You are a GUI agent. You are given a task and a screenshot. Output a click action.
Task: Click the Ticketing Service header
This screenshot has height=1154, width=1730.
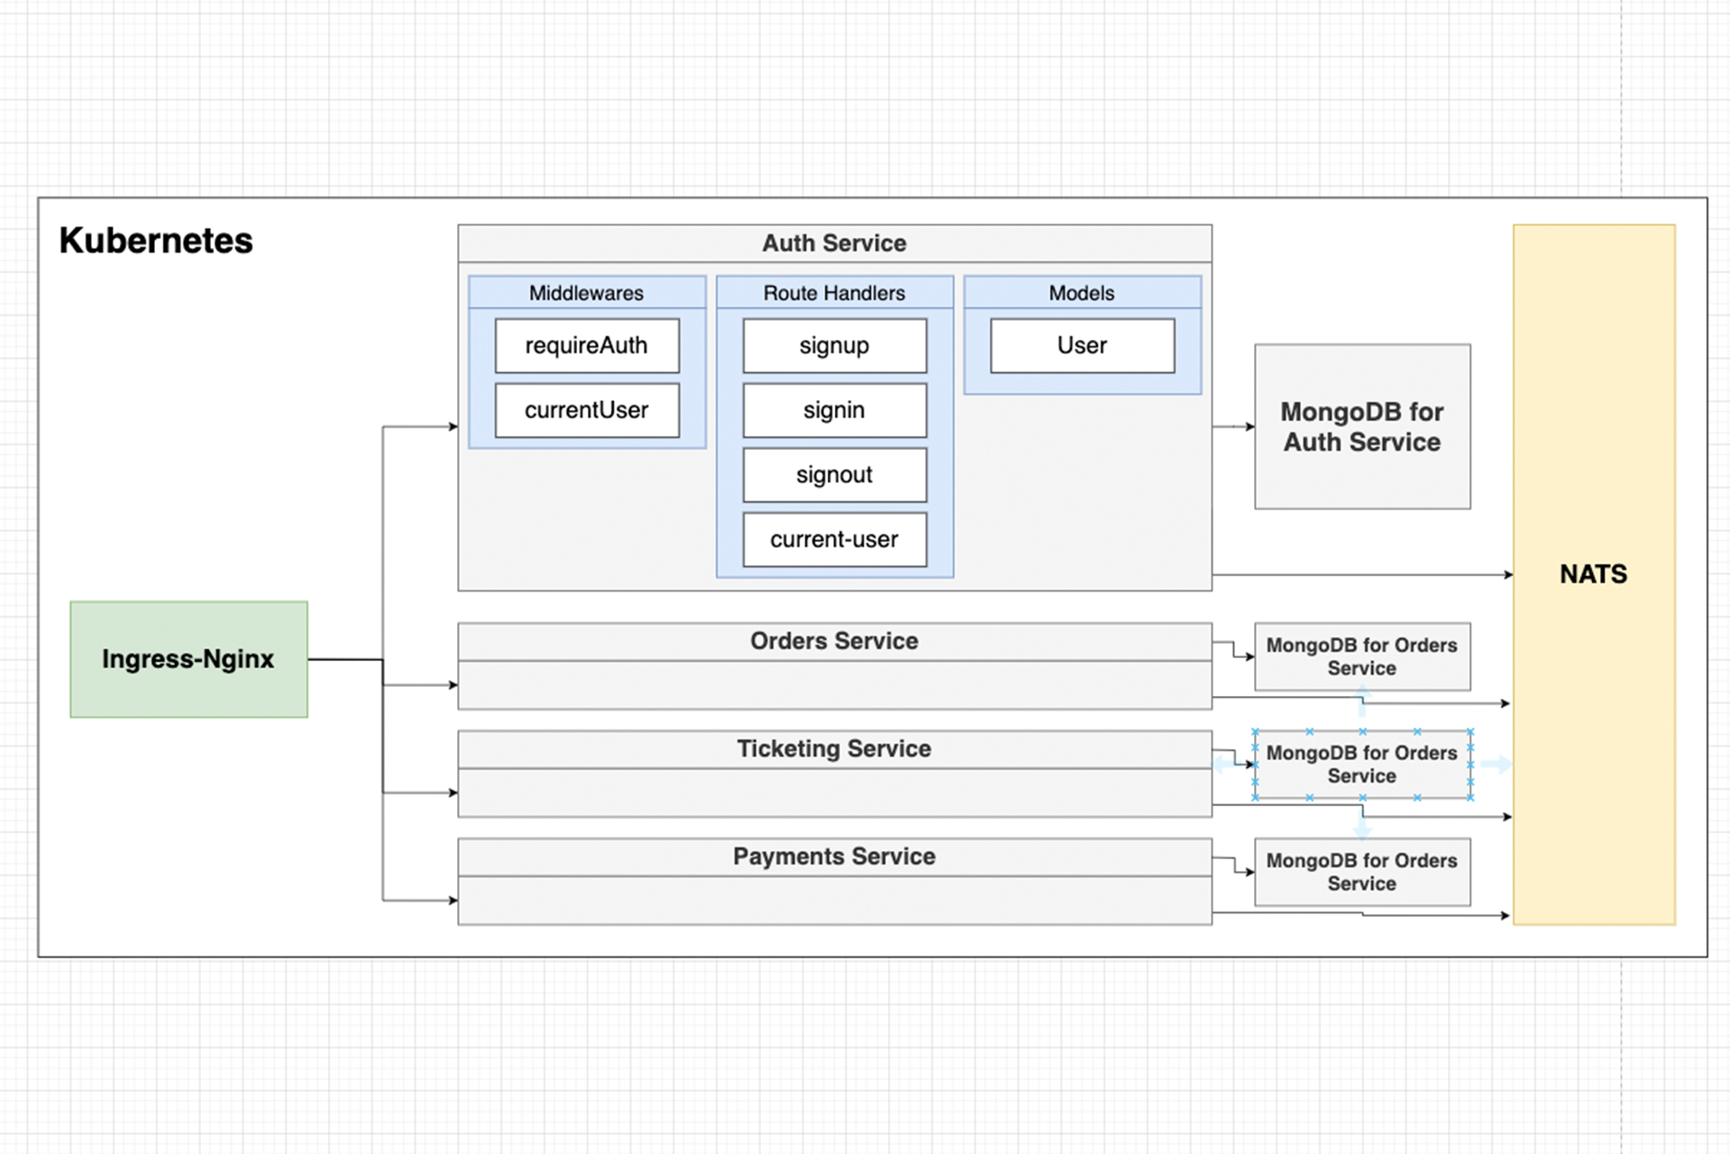(x=834, y=749)
